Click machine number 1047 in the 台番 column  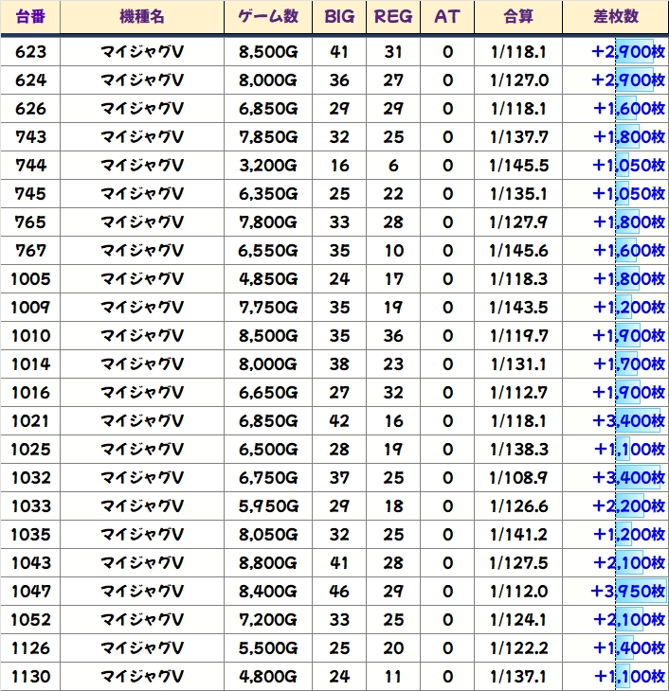click(x=30, y=592)
